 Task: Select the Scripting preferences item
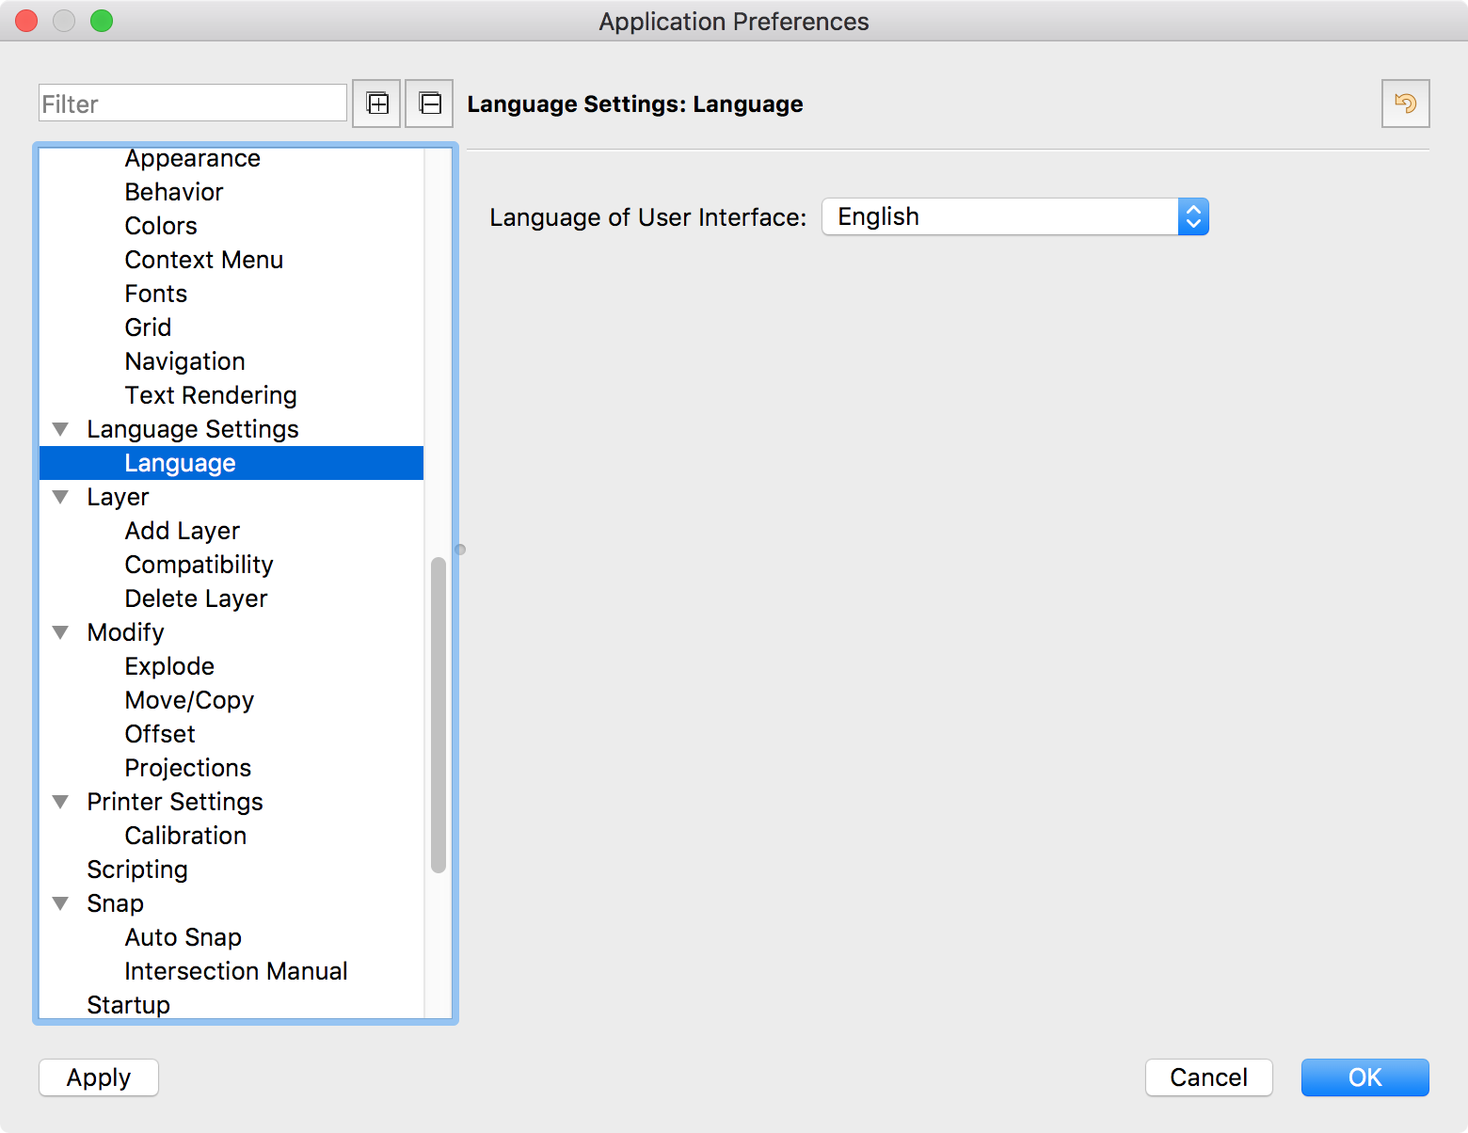click(x=137, y=870)
